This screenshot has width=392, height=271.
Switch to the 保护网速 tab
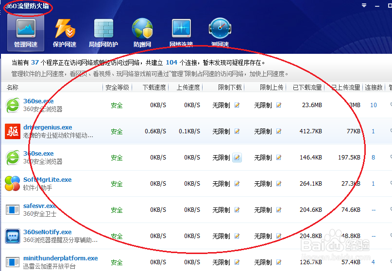pos(65,32)
